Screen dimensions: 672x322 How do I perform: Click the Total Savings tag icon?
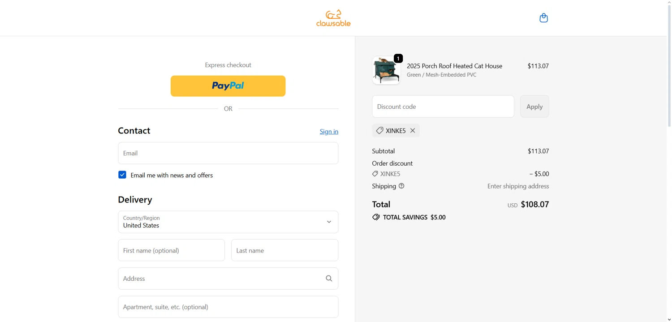tap(376, 217)
